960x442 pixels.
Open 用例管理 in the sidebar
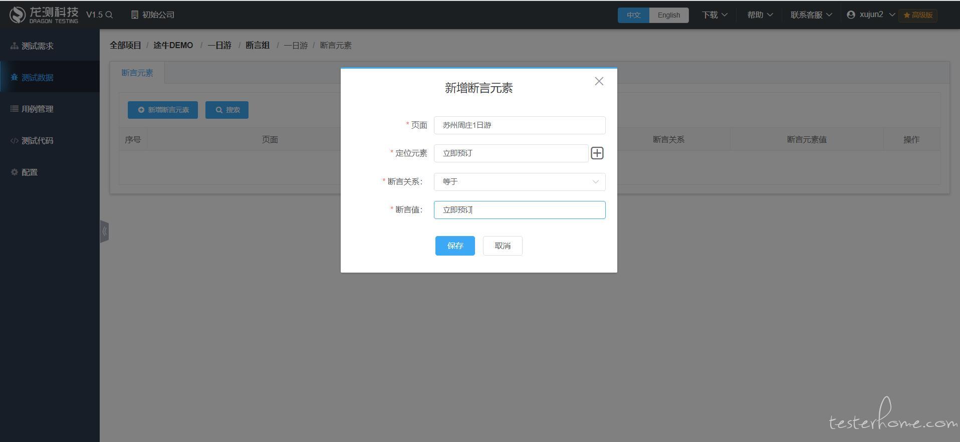[50, 109]
